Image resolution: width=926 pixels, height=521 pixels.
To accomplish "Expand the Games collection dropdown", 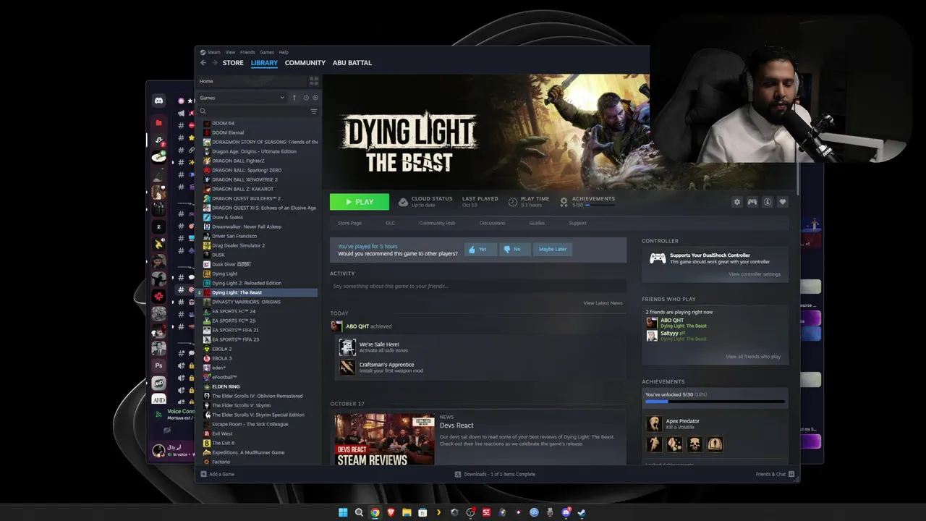I will click(242, 98).
